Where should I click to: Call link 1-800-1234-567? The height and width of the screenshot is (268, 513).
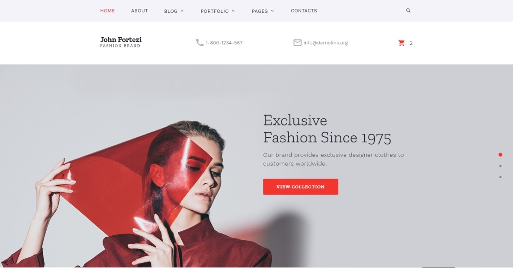pyautogui.click(x=224, y=43)
